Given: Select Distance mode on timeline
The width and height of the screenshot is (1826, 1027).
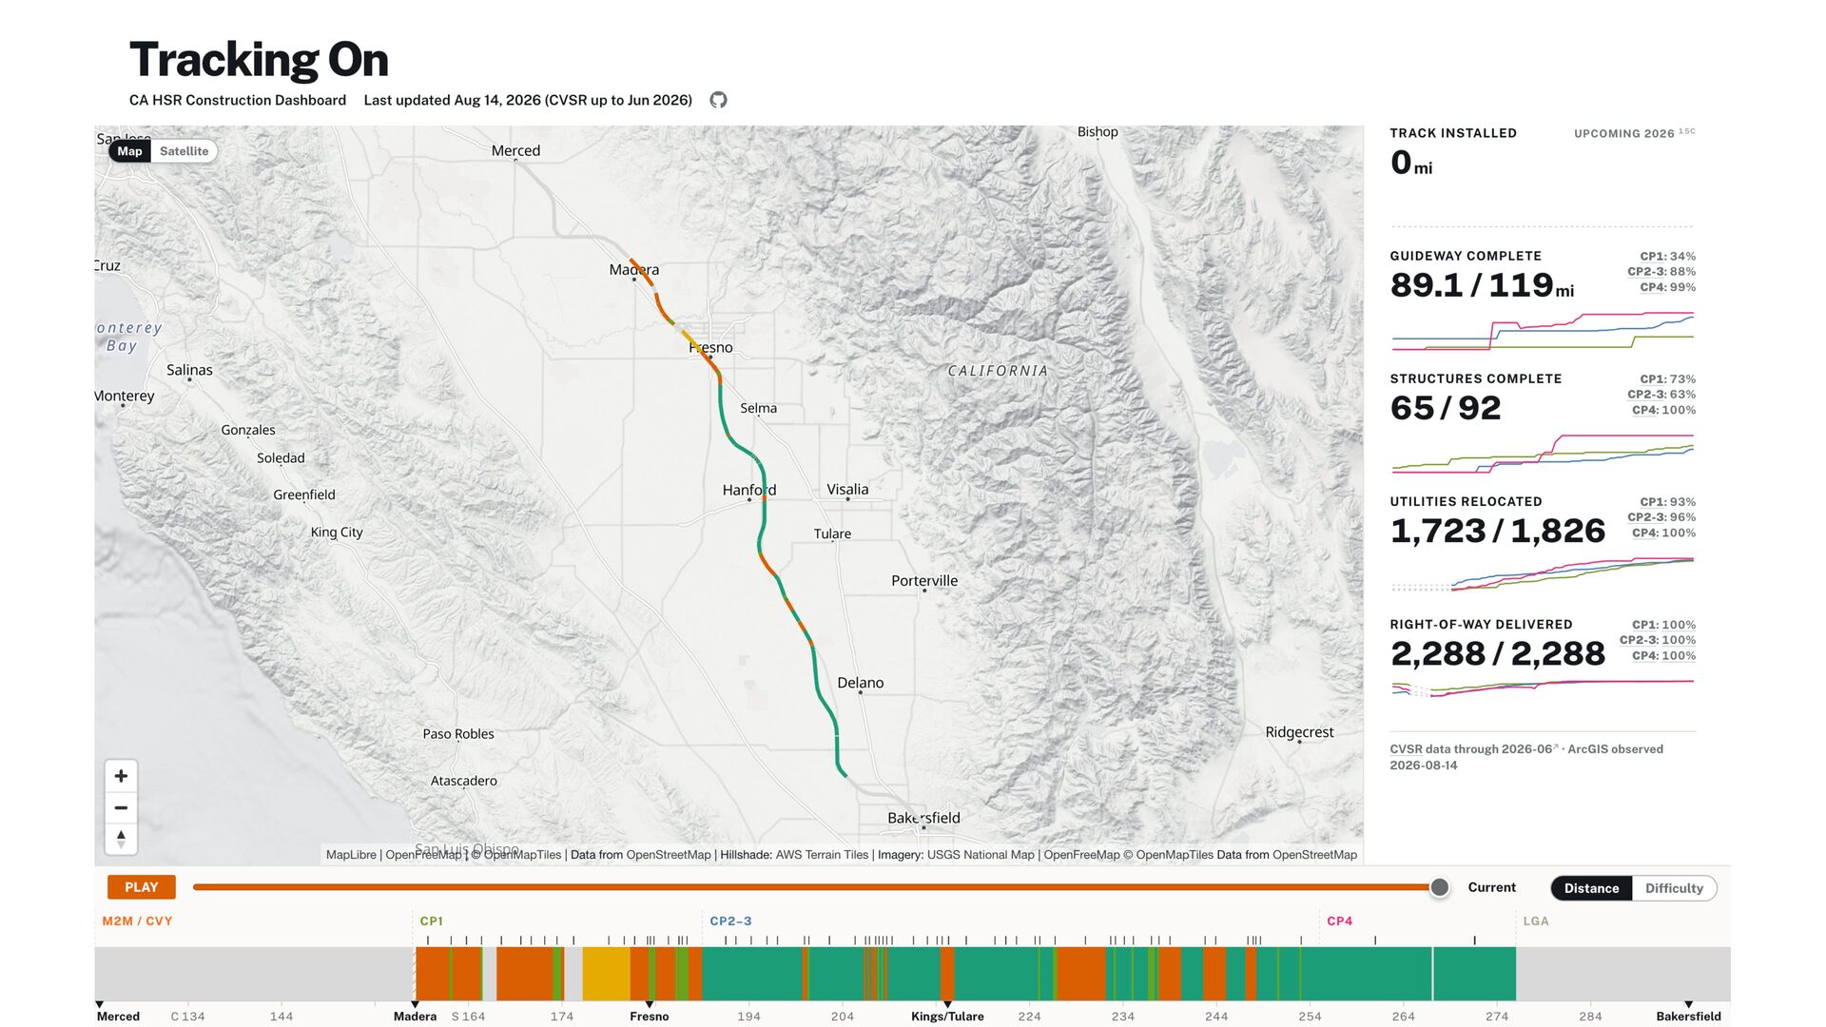Looking at the screenshot, I should (1591, 888).
